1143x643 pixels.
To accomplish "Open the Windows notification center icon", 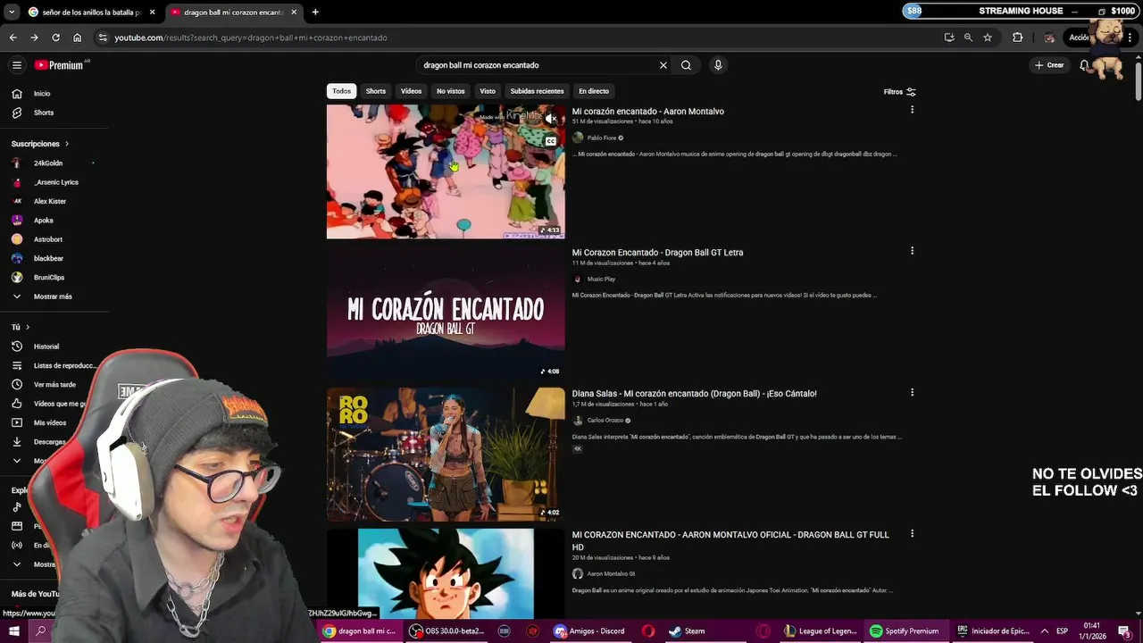I will click(1124, 631).
